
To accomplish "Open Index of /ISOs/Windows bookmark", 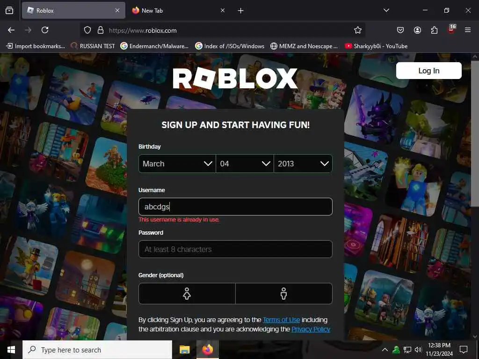I will click(230, 46).
